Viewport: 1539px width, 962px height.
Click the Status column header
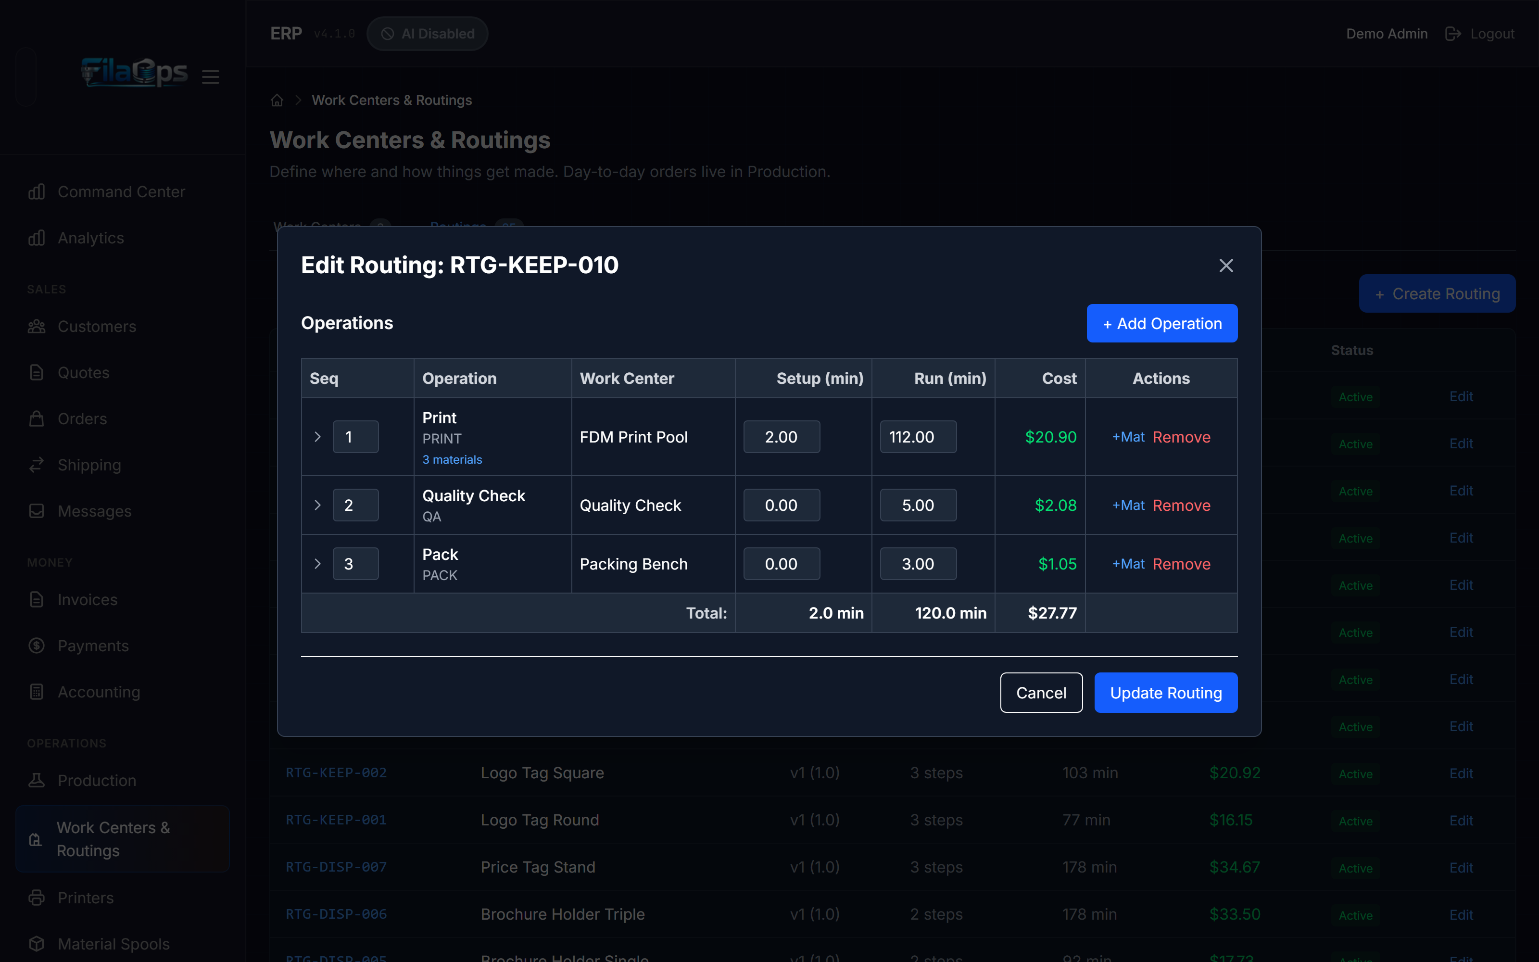tap(1352, 350)
